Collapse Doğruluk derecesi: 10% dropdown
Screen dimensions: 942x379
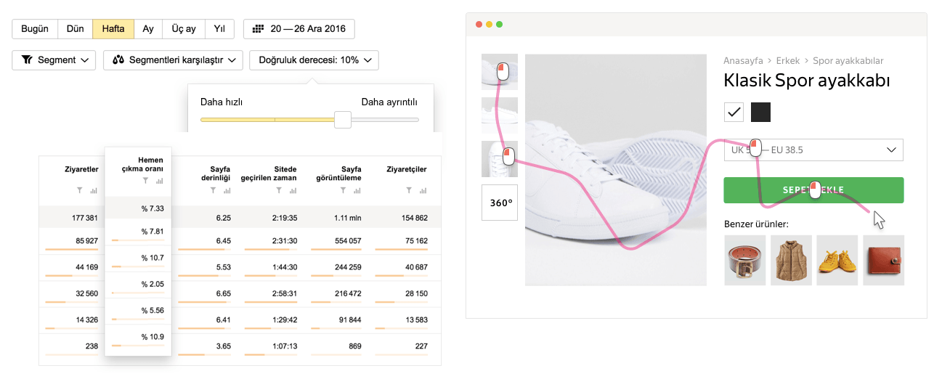pos(314,60)
